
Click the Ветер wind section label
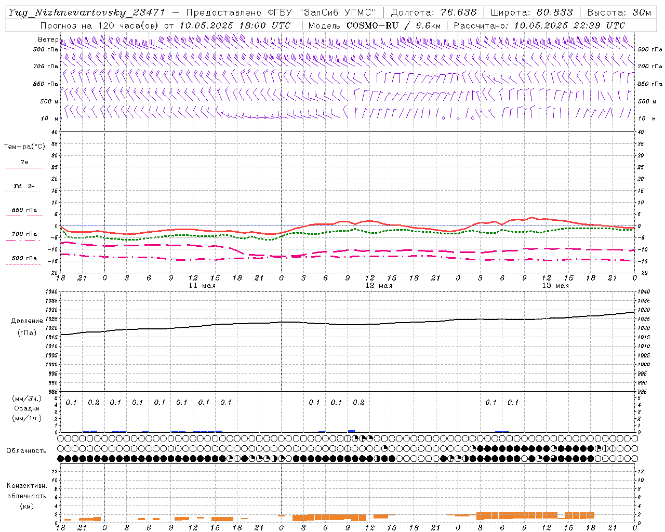click(x=48, y=39)
